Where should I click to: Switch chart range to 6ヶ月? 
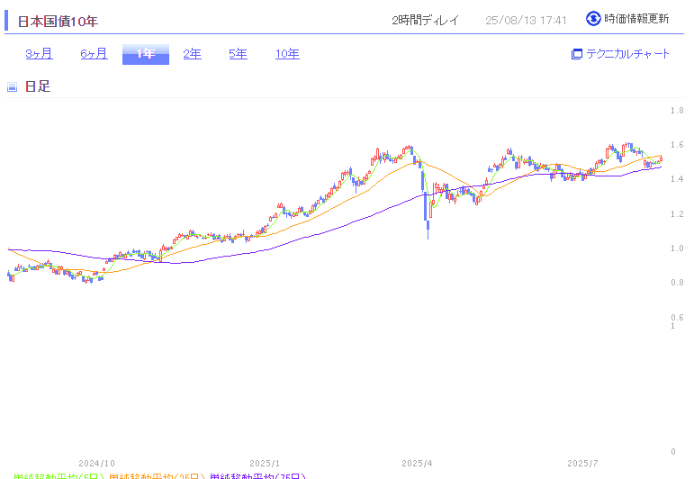(94, 54)
